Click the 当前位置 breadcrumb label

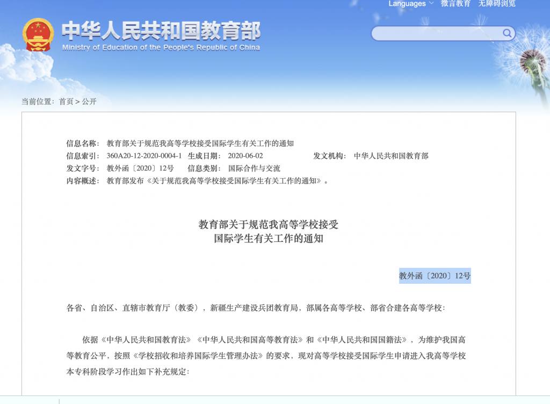[38, 101]
